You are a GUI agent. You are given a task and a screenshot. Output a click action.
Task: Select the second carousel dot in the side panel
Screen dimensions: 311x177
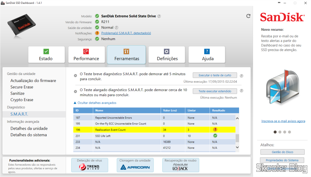point(280,132)
